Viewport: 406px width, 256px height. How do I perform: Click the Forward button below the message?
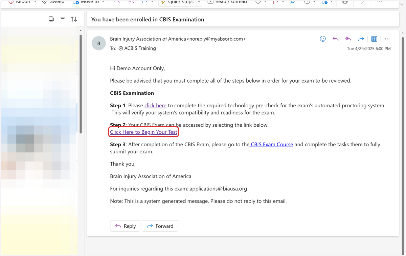pos(160,226)
